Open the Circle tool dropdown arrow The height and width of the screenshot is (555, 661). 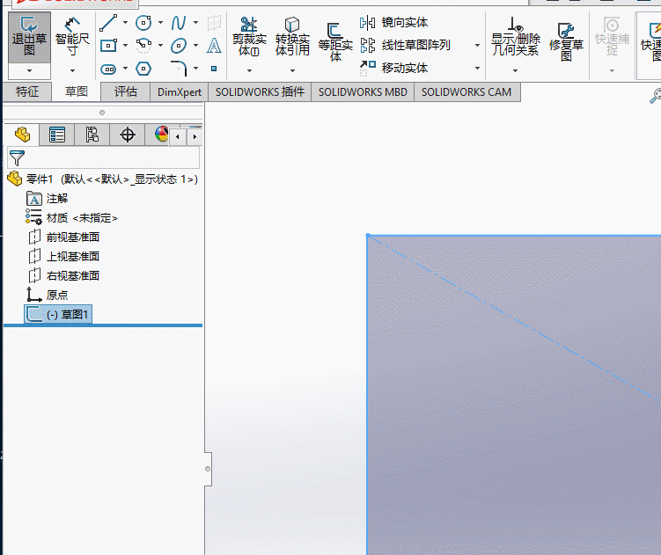point(160,22)
